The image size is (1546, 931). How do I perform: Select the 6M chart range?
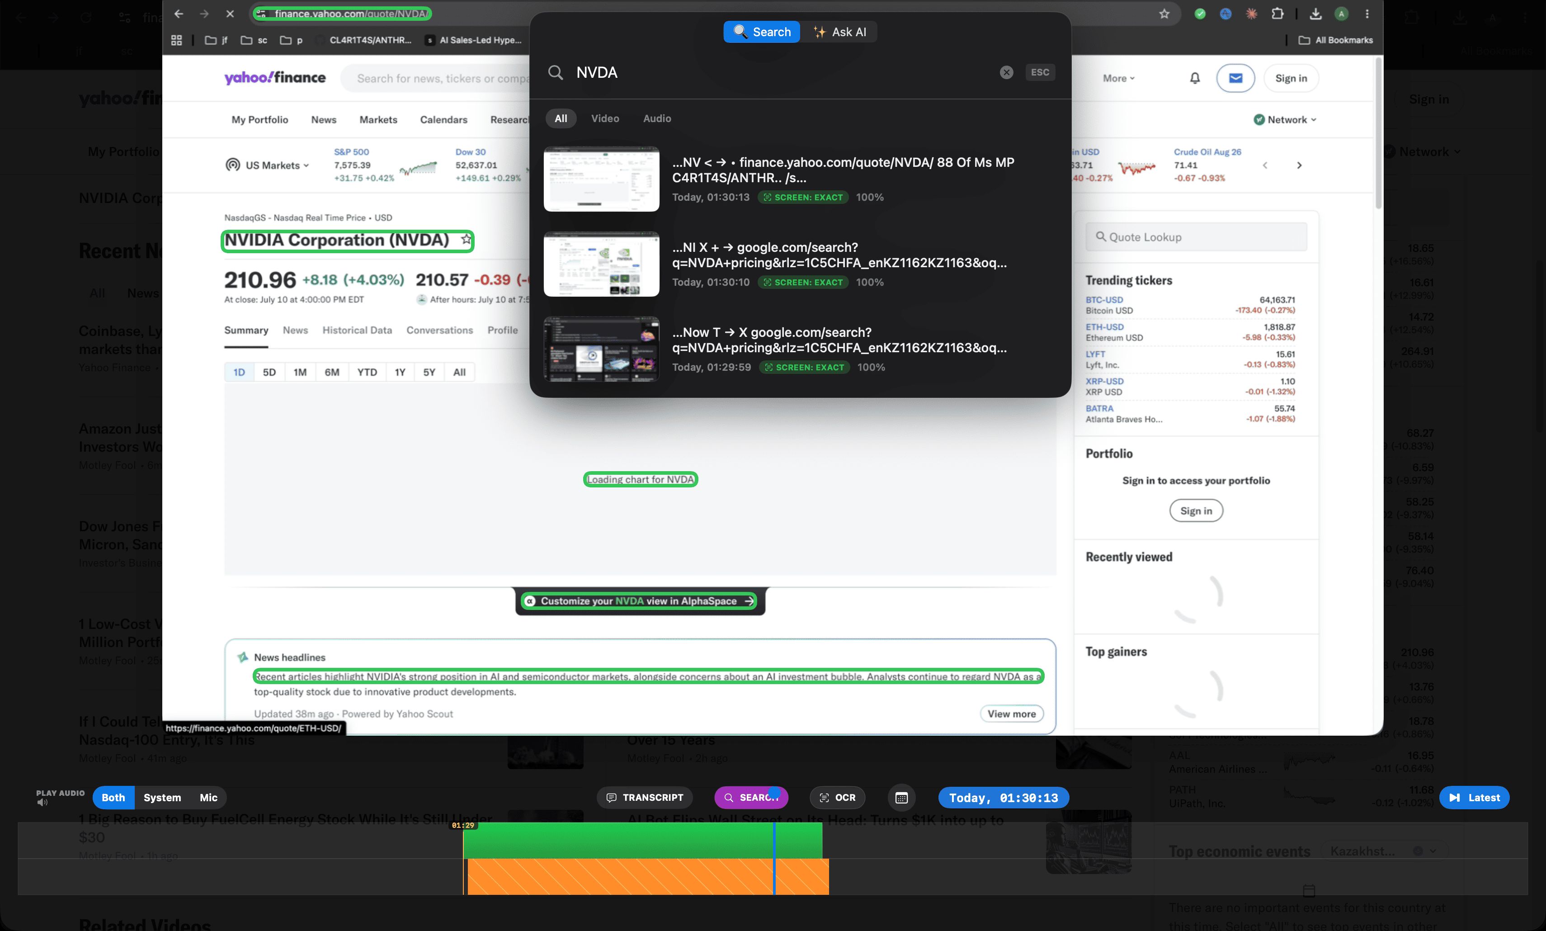(x=332, y=372)
